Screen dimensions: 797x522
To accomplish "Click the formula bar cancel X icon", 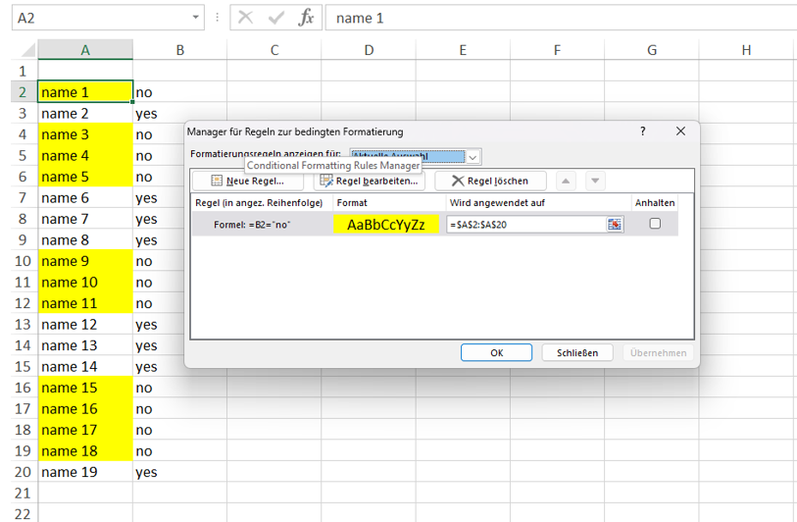I will coord(245,18).
